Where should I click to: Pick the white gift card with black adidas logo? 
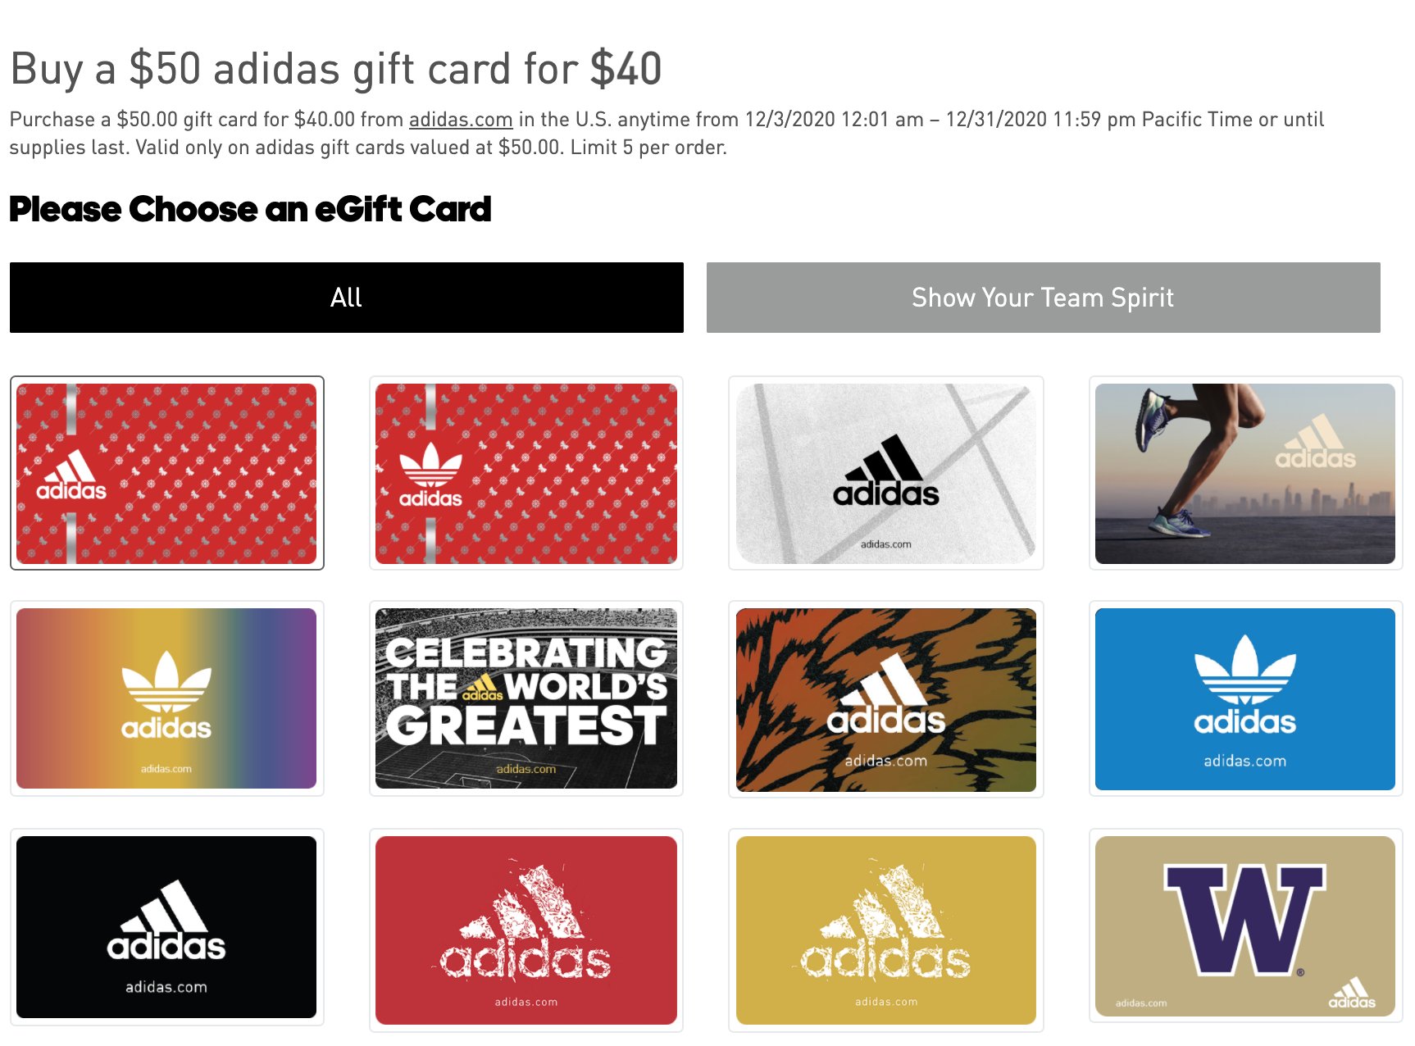point(885,473)
